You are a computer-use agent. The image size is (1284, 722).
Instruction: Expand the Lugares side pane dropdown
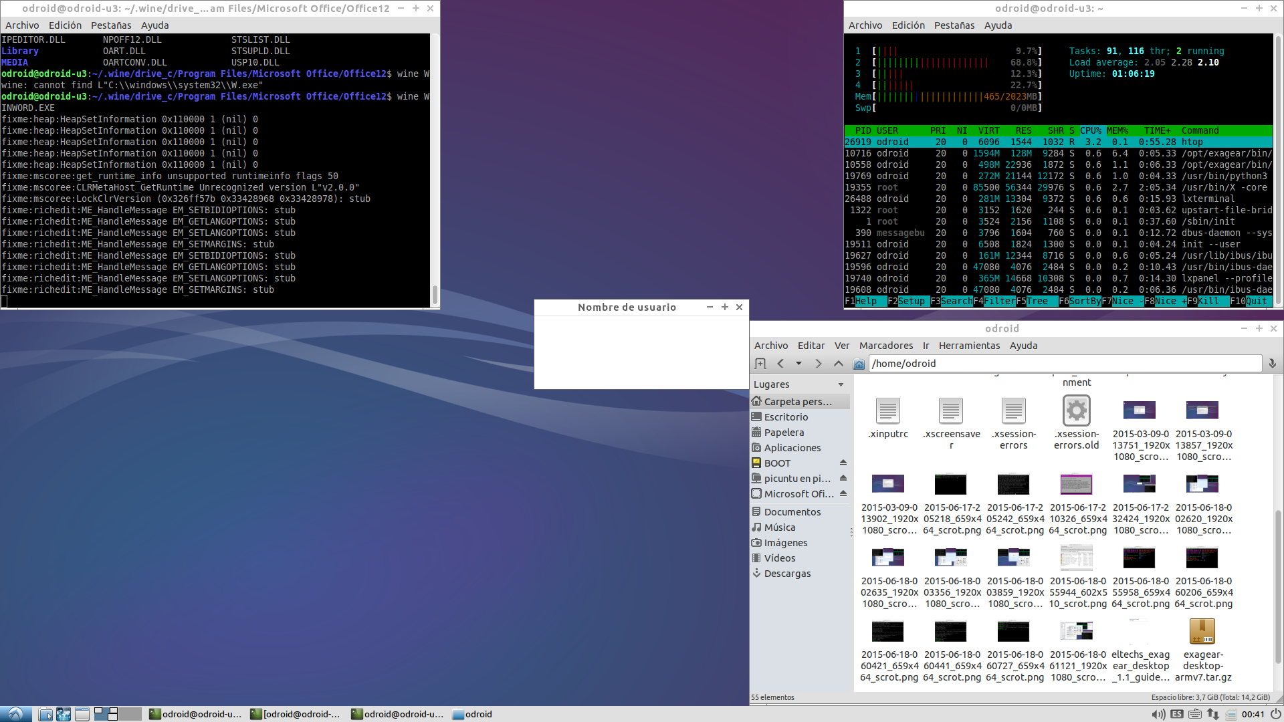pos(841,384)
